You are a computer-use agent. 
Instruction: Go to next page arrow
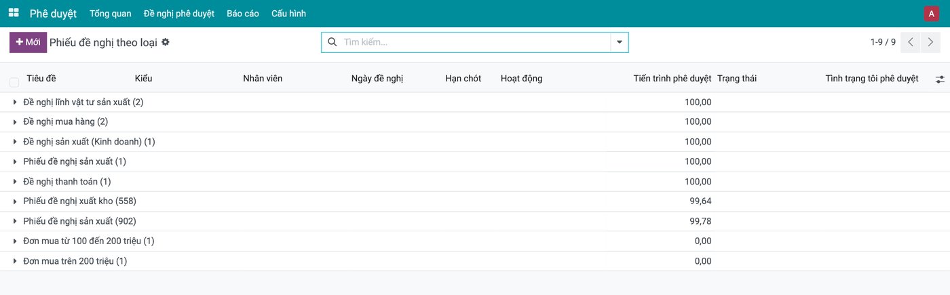point(930,42)
